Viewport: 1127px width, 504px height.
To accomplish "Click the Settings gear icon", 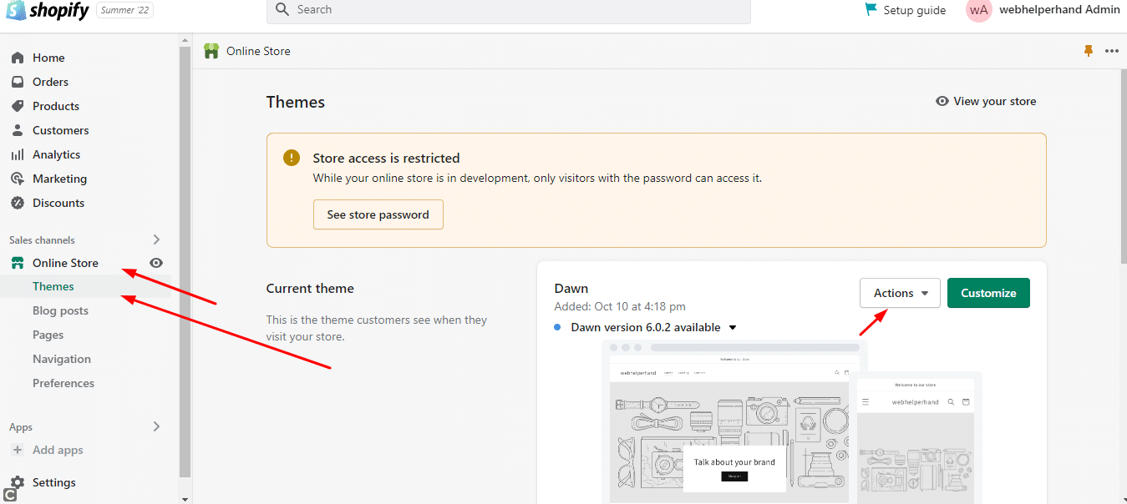I will (17, 482).
